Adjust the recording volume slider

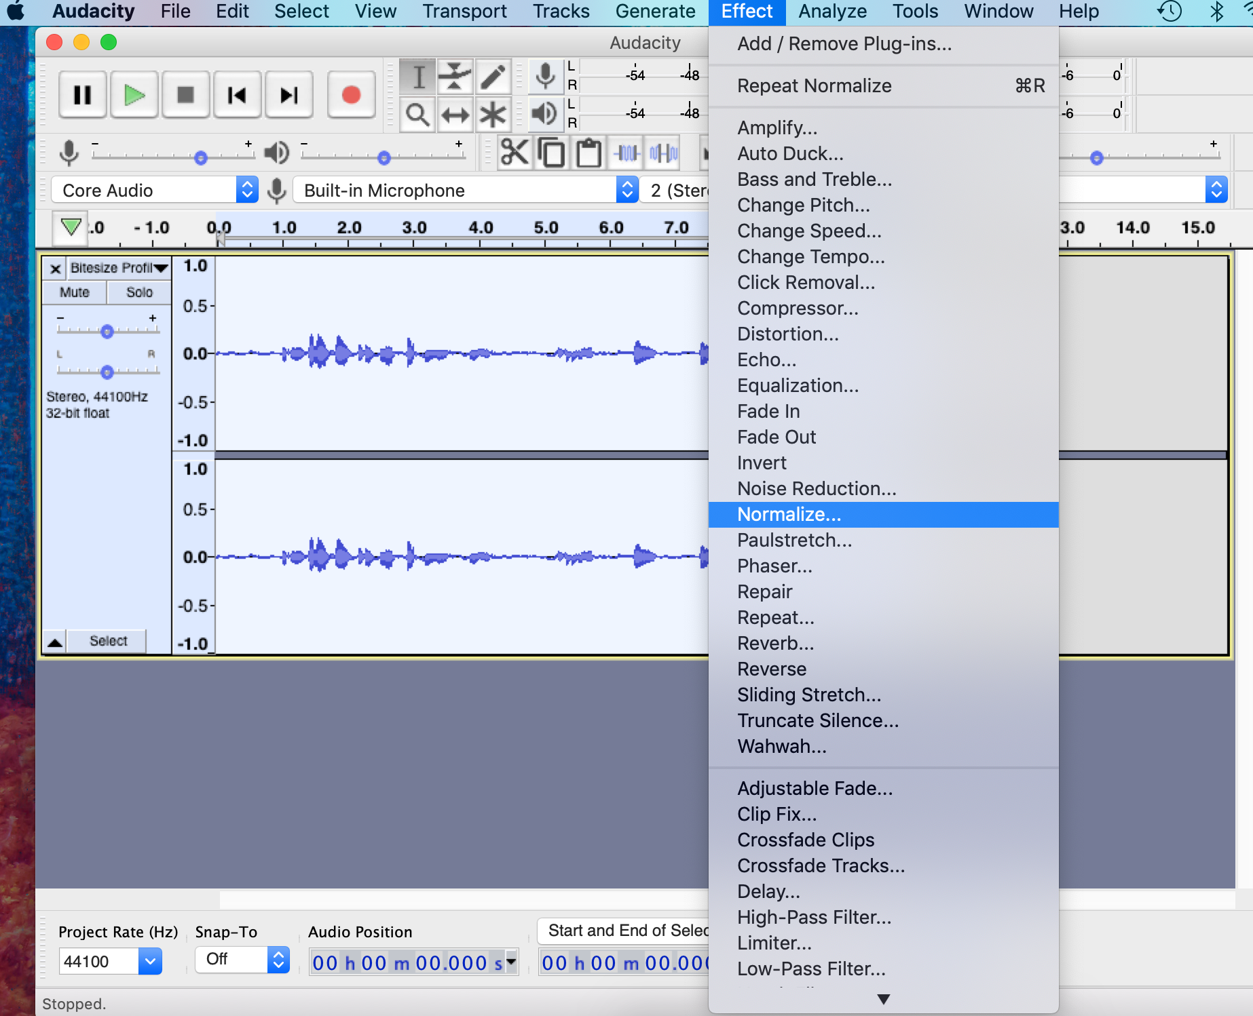tap(200, 158)
